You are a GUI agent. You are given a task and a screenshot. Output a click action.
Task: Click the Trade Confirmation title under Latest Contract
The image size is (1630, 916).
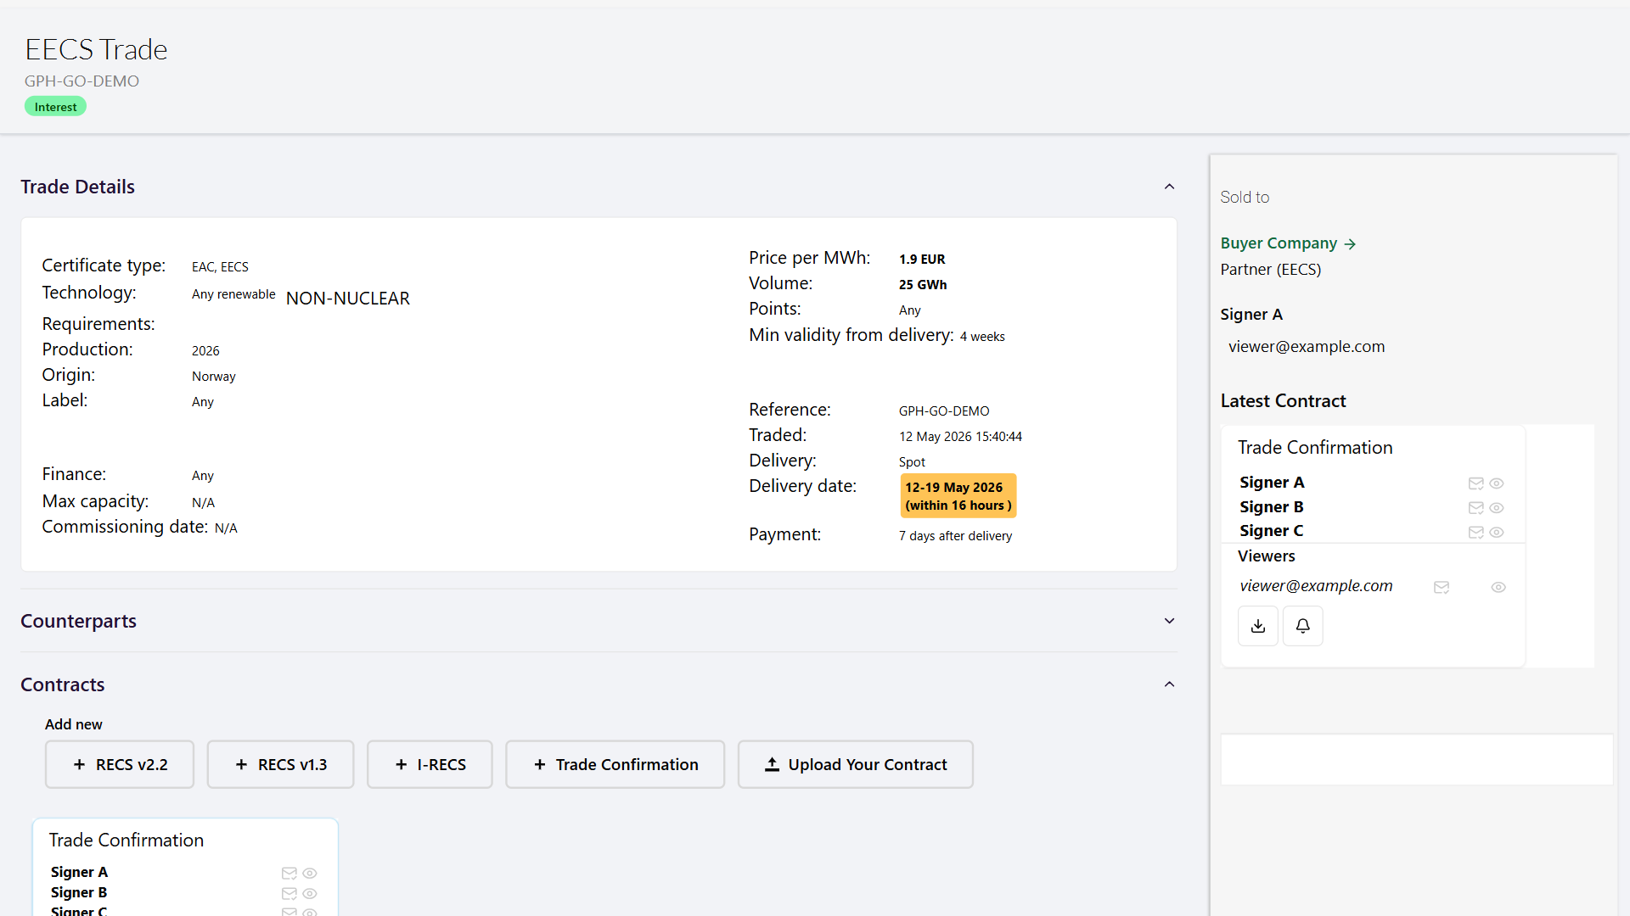(x=1315, y=447)
